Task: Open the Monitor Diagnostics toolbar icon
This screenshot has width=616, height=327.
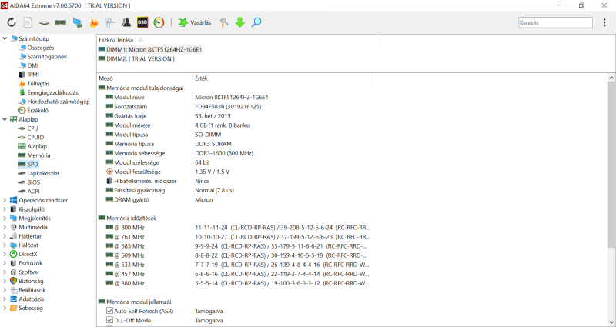Action: 109,23
